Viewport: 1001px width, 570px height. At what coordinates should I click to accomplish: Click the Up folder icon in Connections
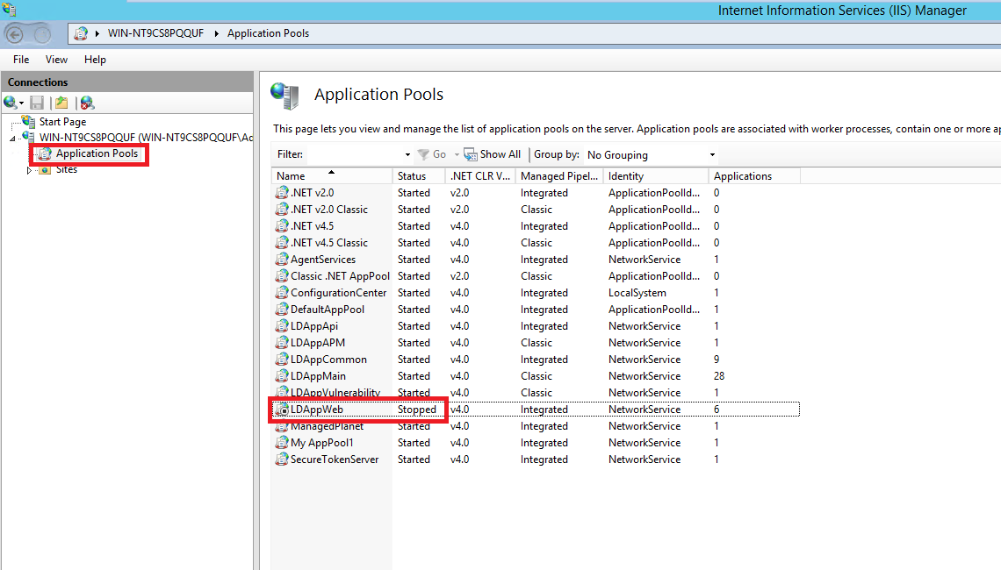[x=61, y=103]
